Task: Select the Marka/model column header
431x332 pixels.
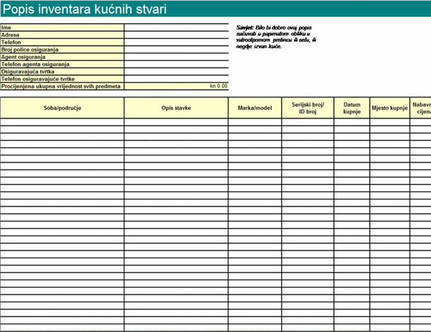Action: (x=255, y=108)
